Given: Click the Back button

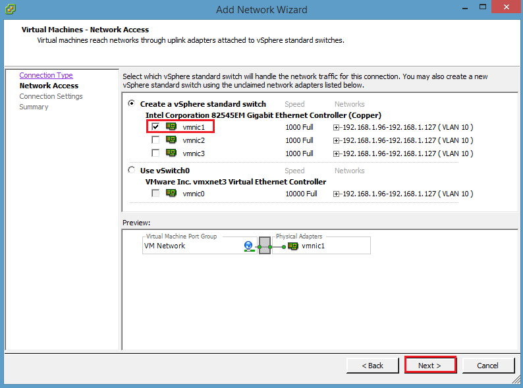Looking at the screenshot, I should tap(373, 366).
